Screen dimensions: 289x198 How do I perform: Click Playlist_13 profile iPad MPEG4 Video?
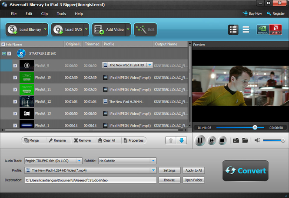(x=127, y=114)
